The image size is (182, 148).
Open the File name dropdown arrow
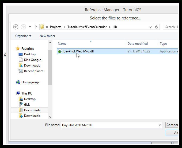160,125
